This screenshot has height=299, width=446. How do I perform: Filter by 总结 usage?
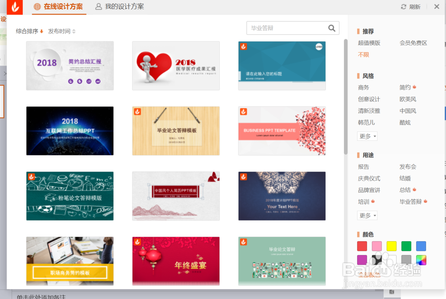pos(405,190)
